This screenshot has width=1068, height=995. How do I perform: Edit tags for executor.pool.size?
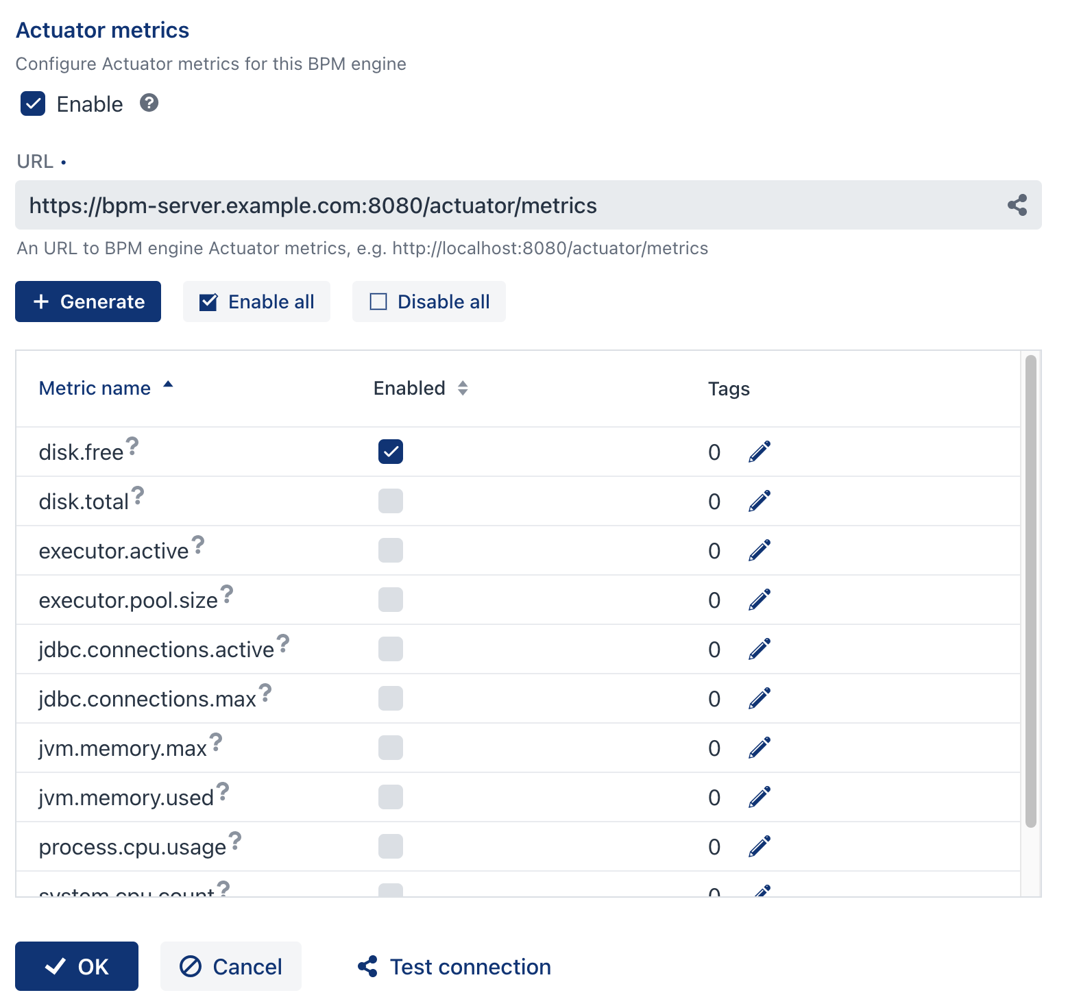click(x=759, y=600)
